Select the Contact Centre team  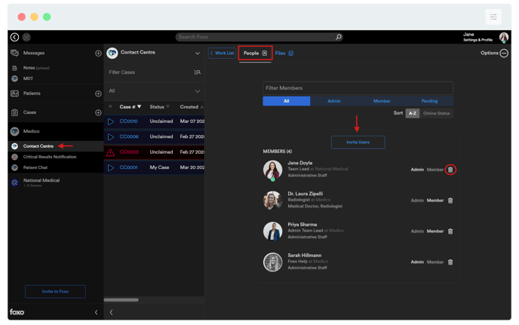38,146
